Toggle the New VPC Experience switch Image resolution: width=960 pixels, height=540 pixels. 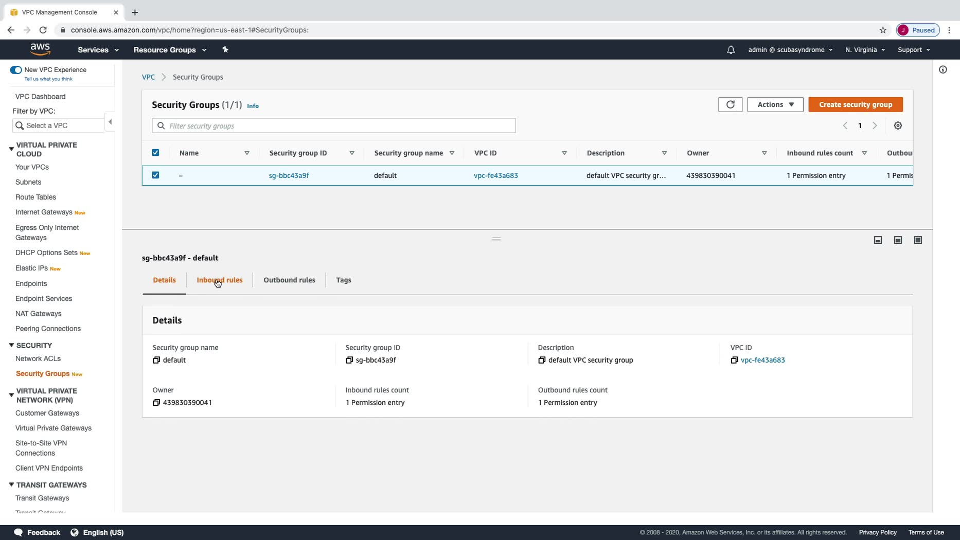[x=16, y=70]
